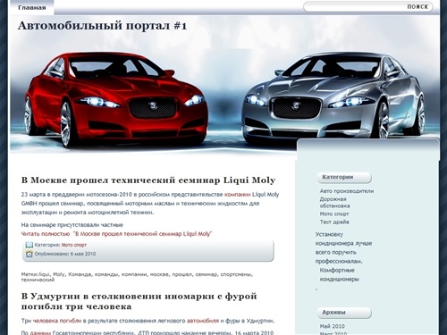Open article title about Liqui Moly seminar

coord(148,180)
